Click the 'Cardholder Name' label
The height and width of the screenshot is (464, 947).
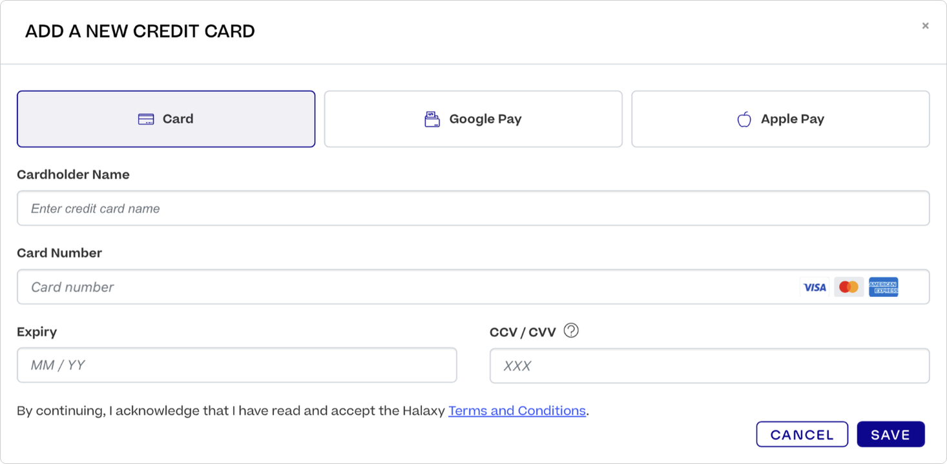tap(73, 175)
